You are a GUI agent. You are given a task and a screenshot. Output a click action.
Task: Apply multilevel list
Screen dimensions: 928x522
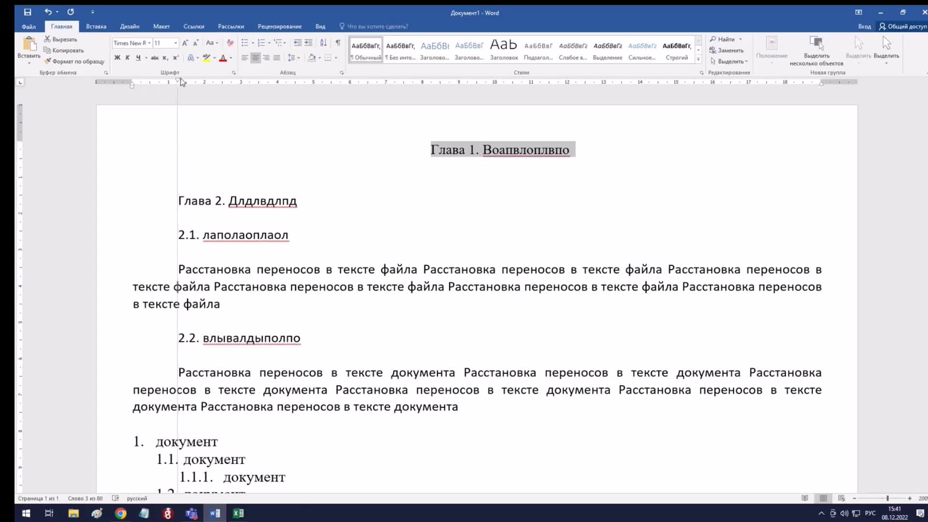277,43
